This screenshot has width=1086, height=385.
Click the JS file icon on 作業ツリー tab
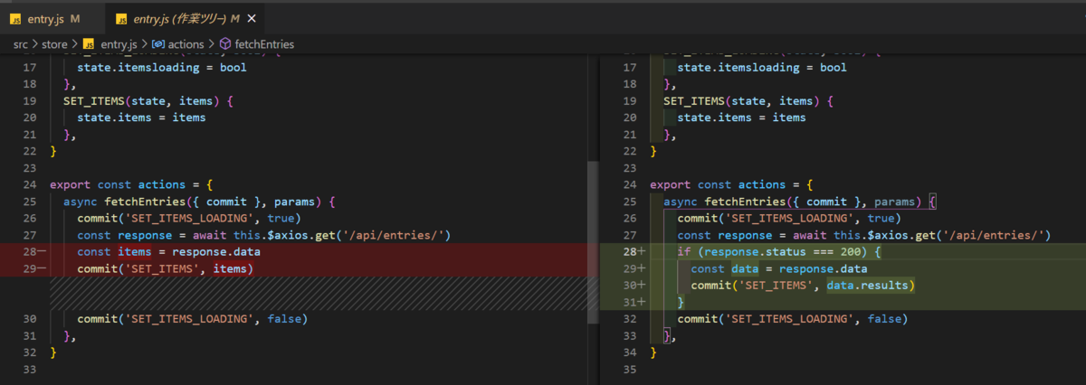(x=123, y=18)
